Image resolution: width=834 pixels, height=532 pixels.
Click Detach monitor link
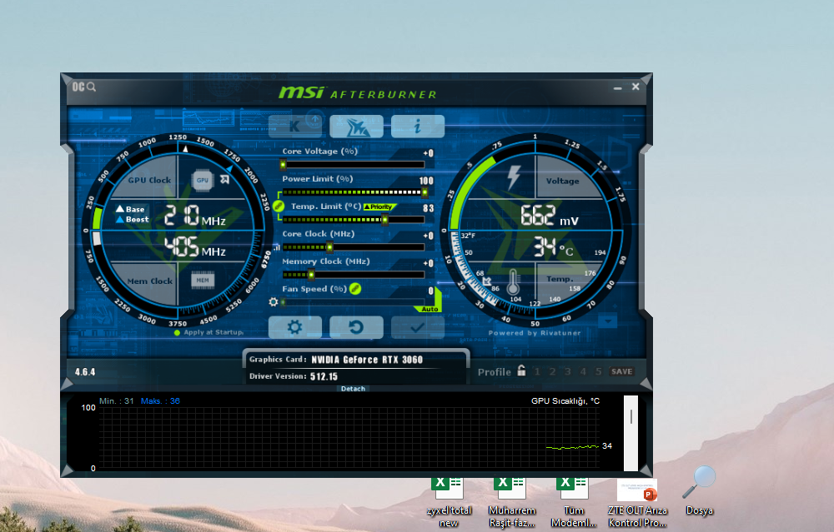point(353,389)
